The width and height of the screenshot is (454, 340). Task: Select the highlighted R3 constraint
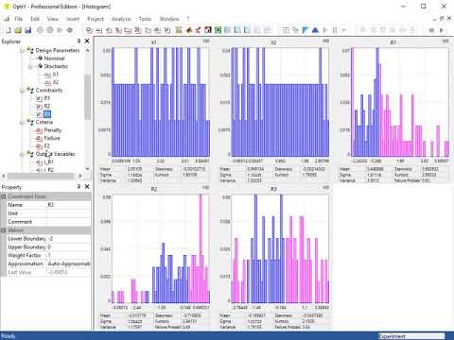tap(47, 114)
